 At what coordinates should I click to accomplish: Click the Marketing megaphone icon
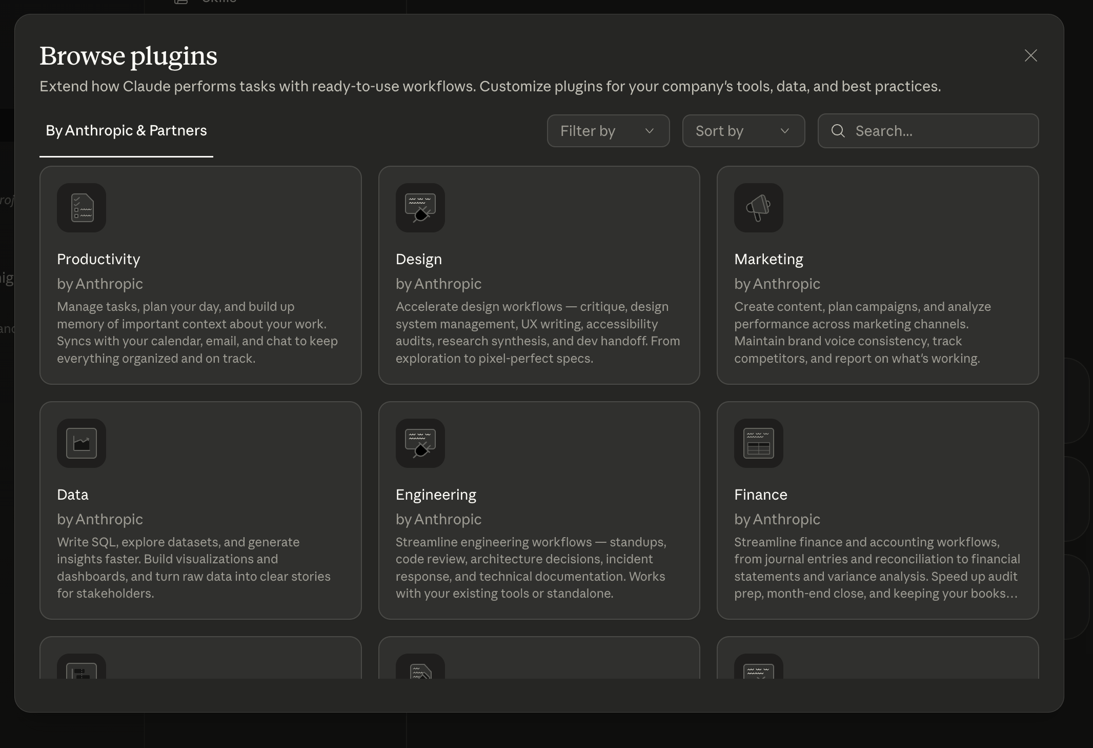pos(758,208)
